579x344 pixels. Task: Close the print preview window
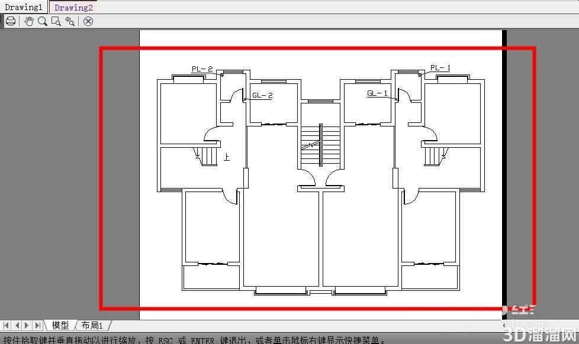(88, 21)
